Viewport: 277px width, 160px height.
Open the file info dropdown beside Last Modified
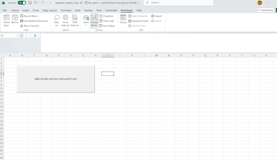pos(138,3)
